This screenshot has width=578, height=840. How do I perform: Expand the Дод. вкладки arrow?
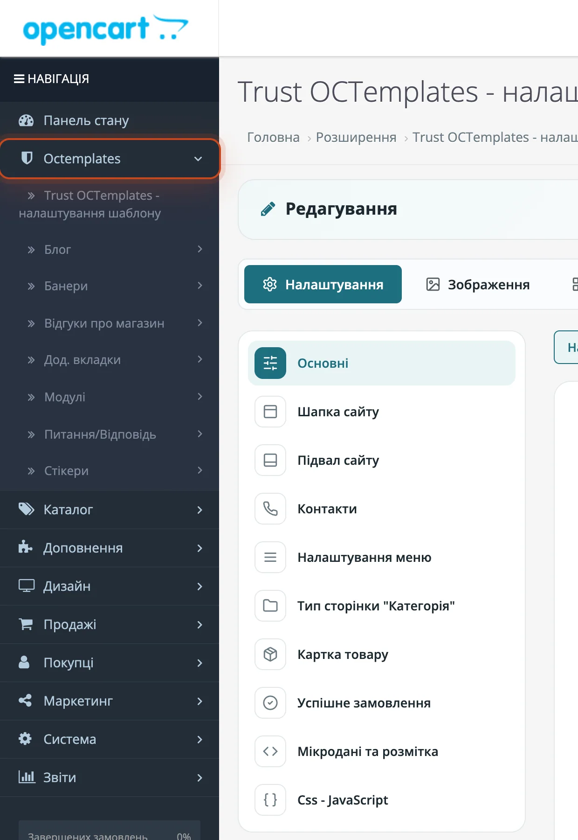pyautogui.click(x=200, y=359)
